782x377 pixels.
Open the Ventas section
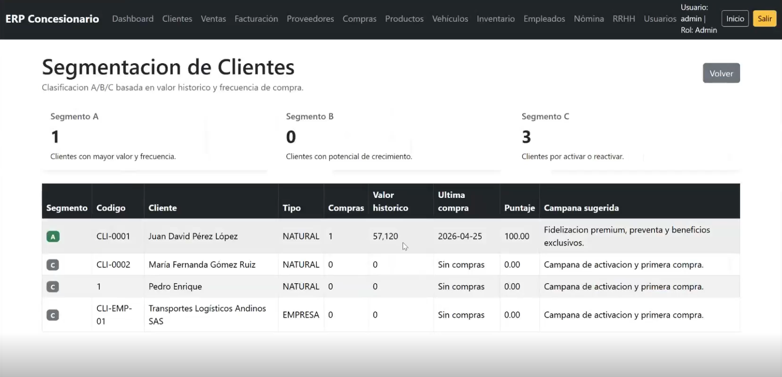(213, 19)
